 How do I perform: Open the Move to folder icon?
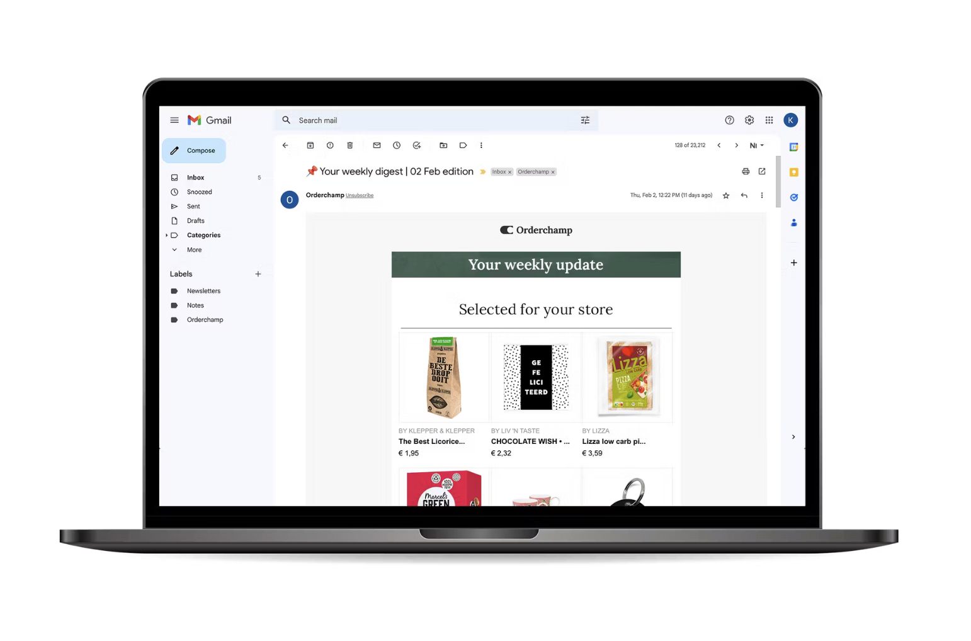coord(443,145)
